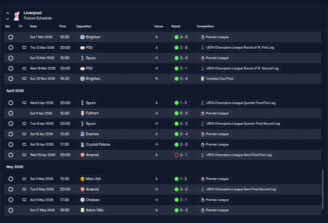The image size is (328, 223).
Task: Open the Crystal Palace opposition link
Action: tap(95, 144)
